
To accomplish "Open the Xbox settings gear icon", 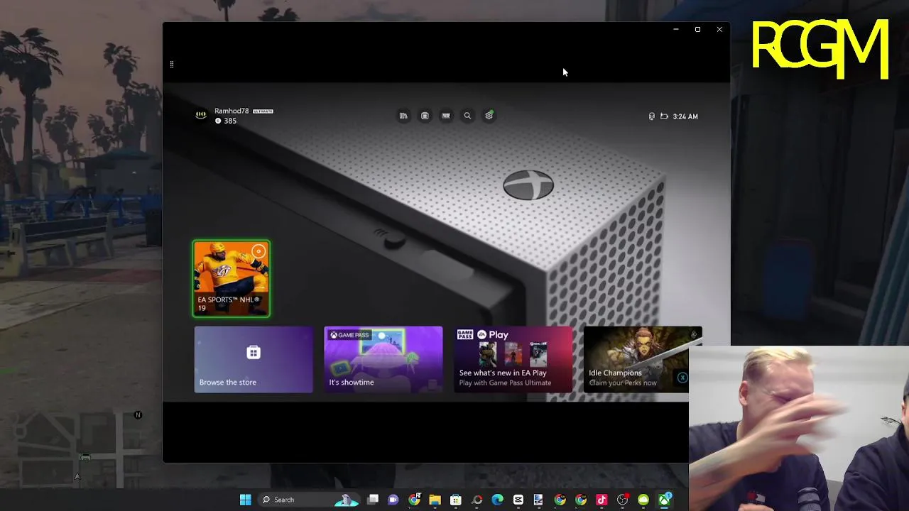I will coord(489,116).
